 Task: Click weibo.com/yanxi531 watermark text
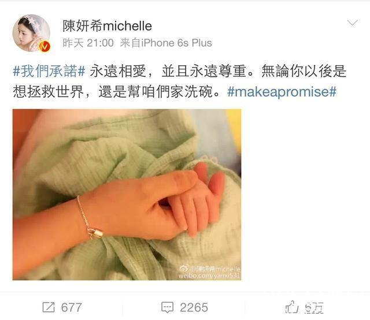pyautogui.click(x=209, y=276)
